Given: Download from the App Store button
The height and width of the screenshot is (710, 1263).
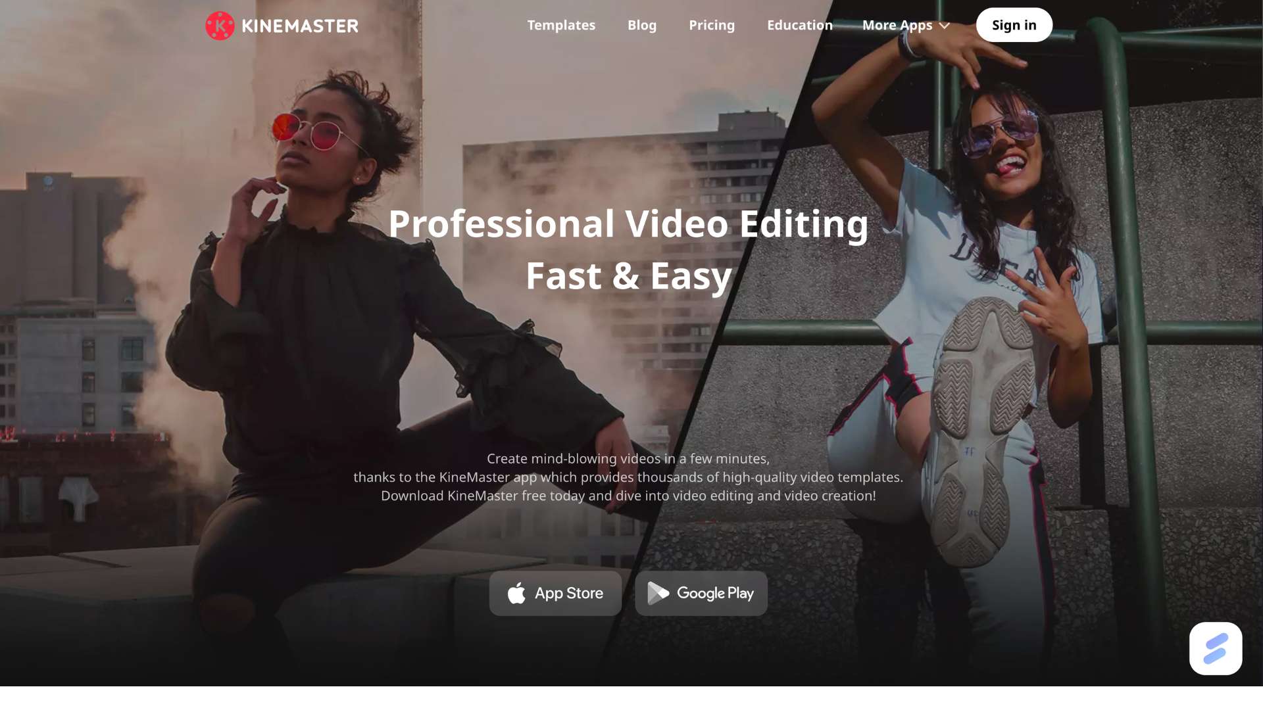Looking at the screenshot, I should tap(555, 593).
